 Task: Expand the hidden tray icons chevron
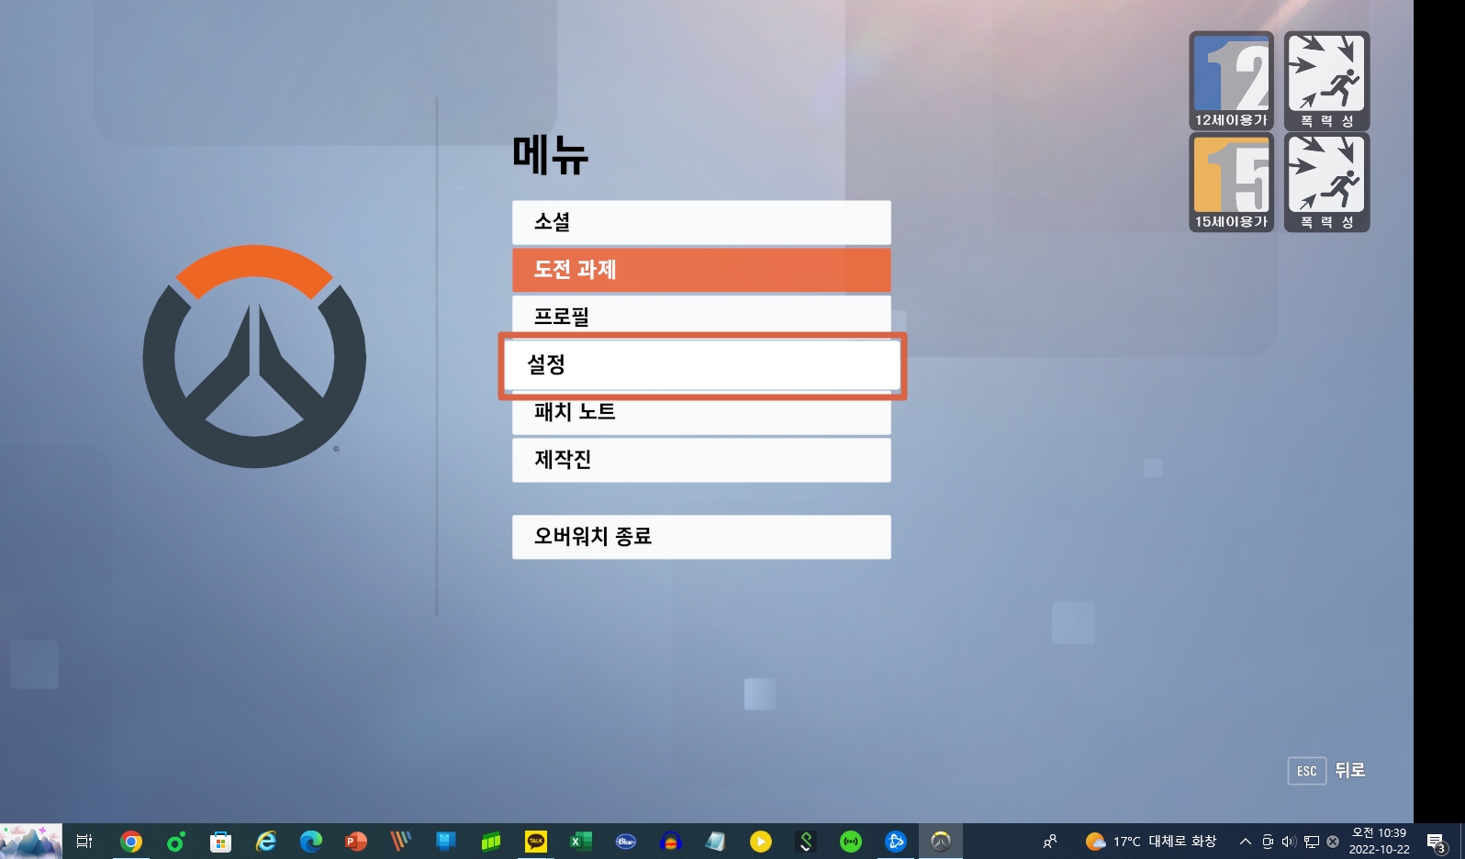1246,842
